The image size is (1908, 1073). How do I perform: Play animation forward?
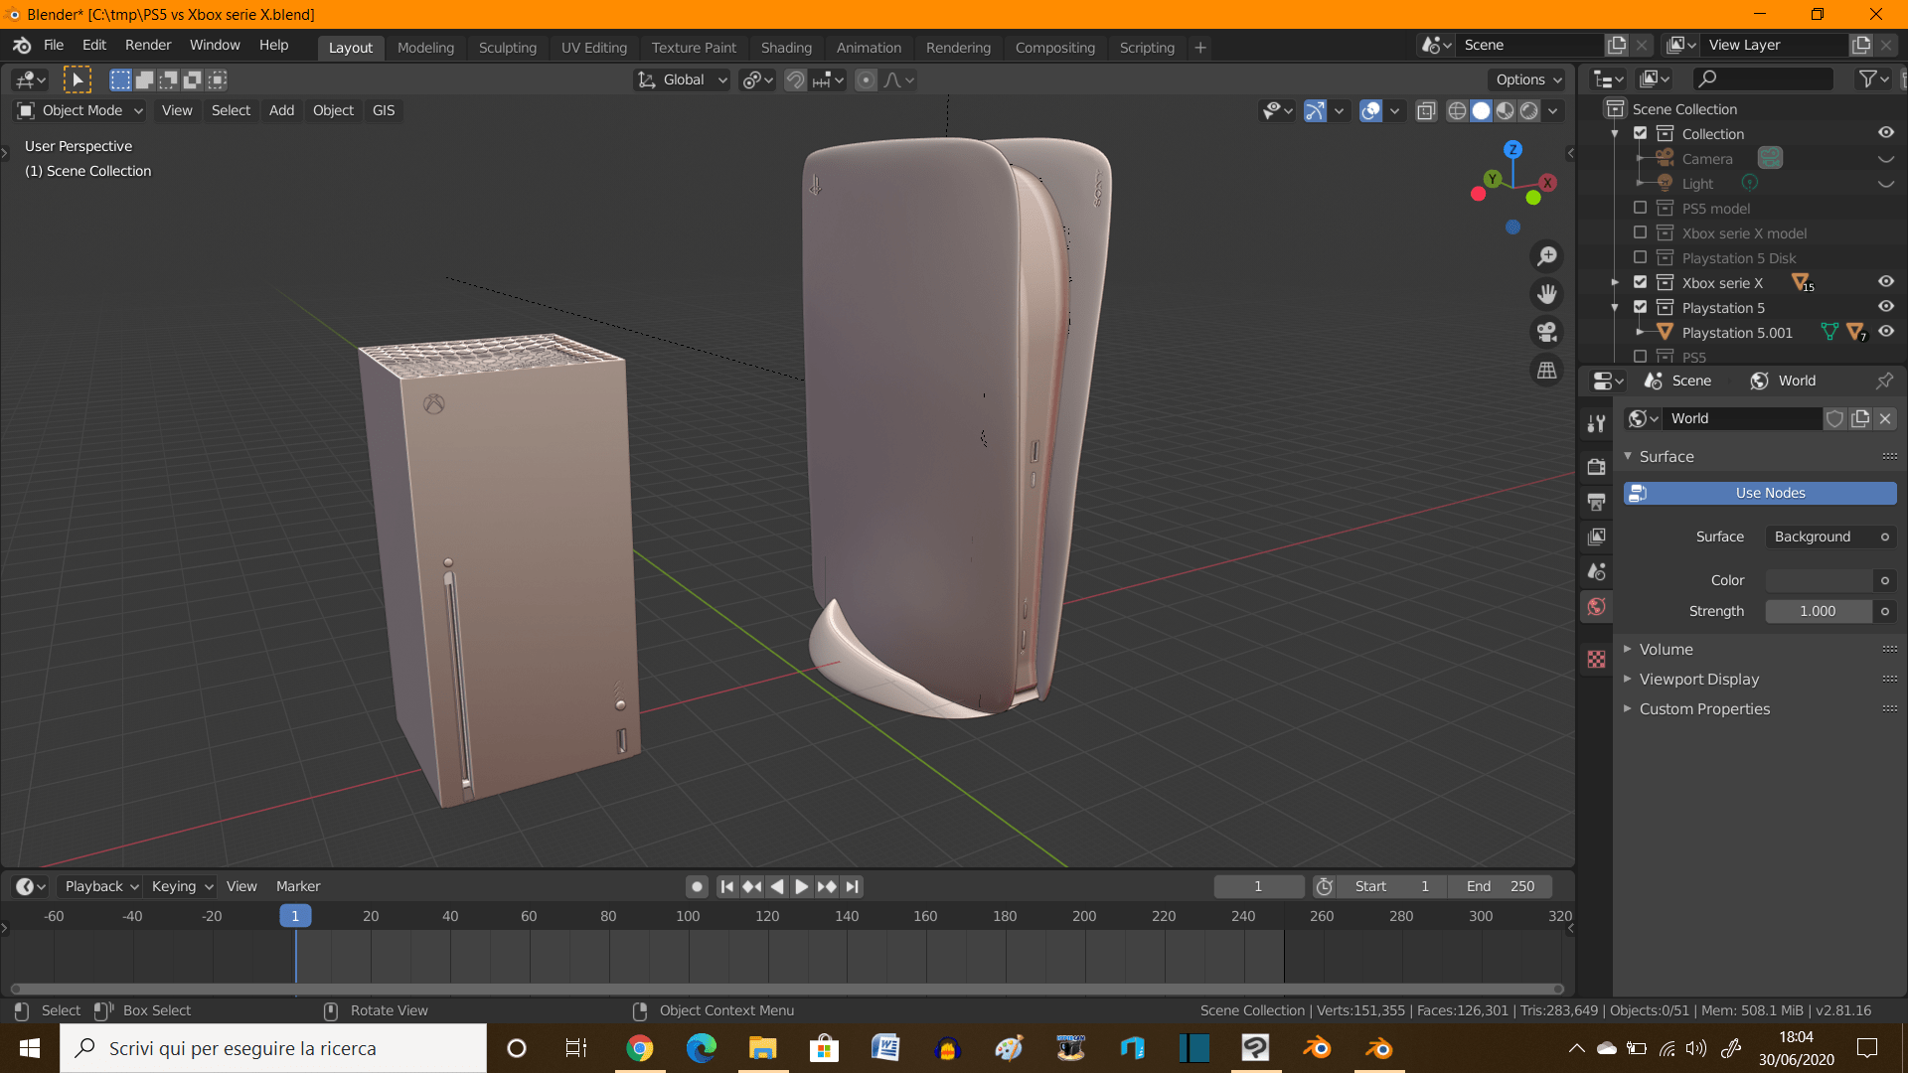[801, 886]
